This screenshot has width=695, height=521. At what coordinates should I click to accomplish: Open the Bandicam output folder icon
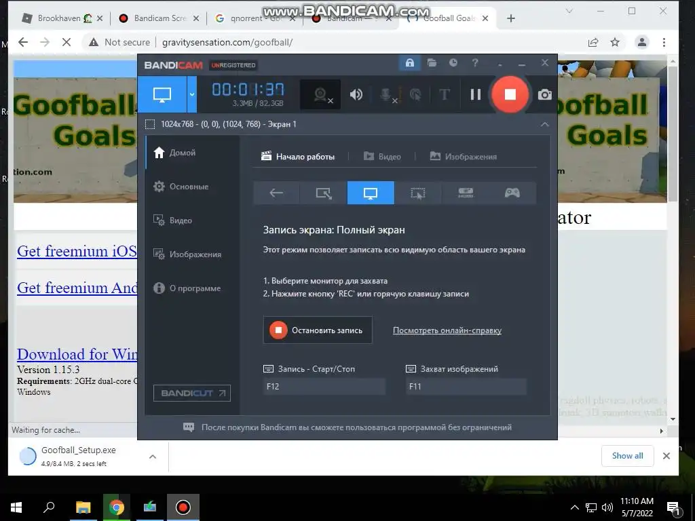coord(432,63)
